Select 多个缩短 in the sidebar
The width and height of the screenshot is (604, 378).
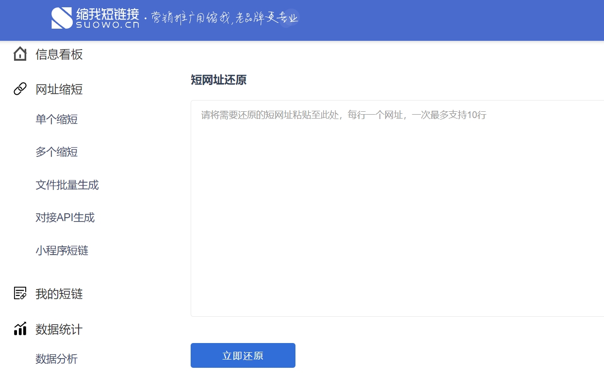(56, 152)
